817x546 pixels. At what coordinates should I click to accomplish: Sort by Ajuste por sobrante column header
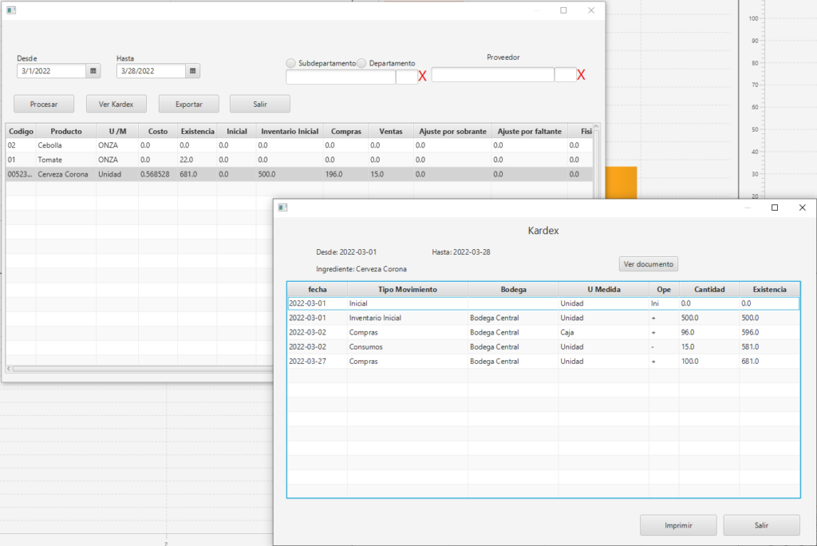coord(453,132)
